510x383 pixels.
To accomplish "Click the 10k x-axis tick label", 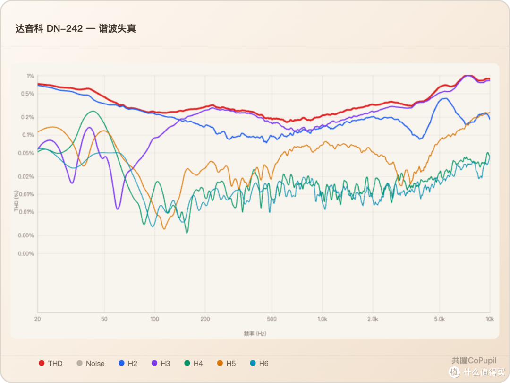I will tap(490, 319).
